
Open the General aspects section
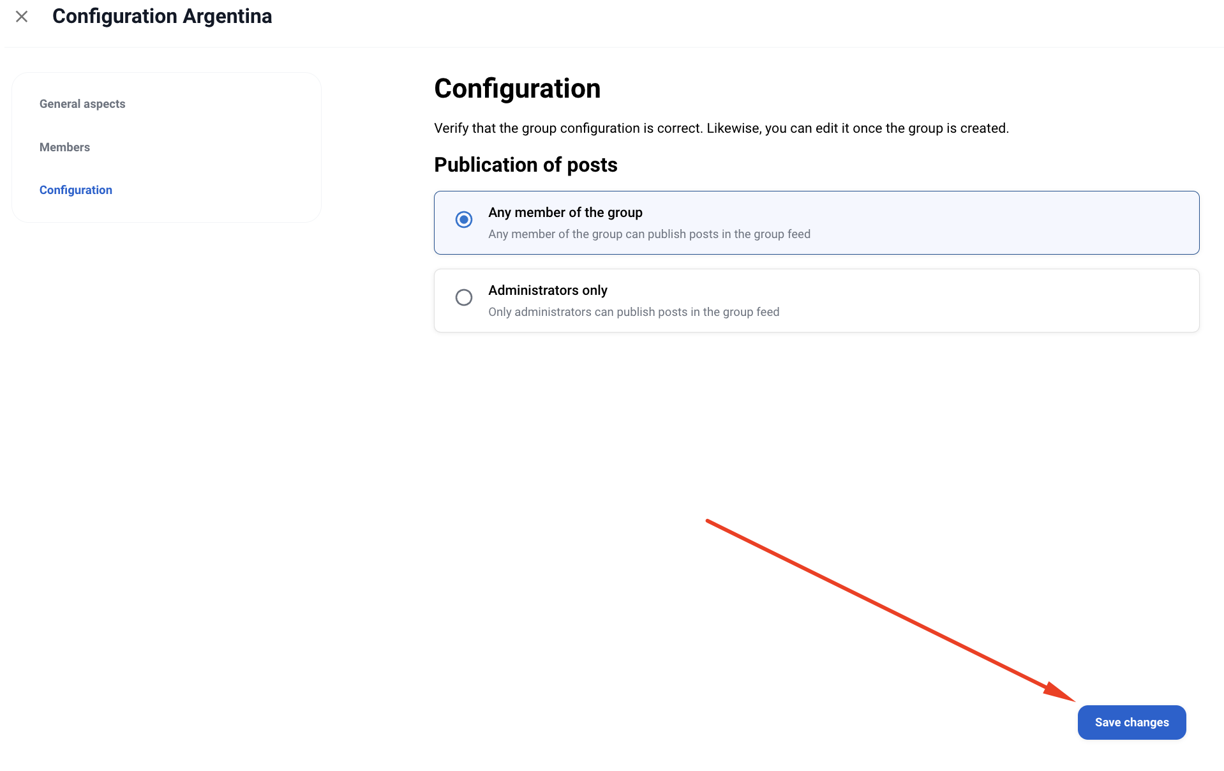tap(82, 104)
